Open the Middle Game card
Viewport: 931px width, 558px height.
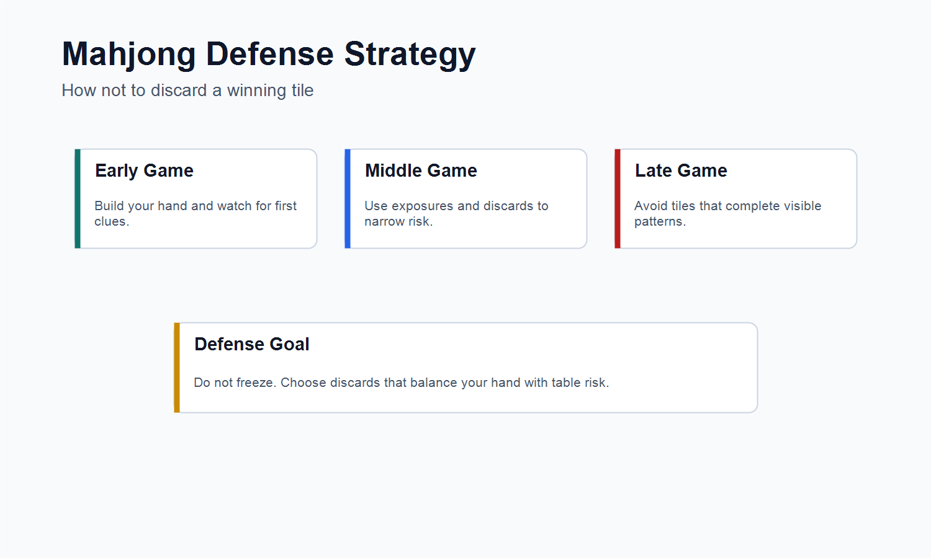pyautogui.click(x=466, y=198)
